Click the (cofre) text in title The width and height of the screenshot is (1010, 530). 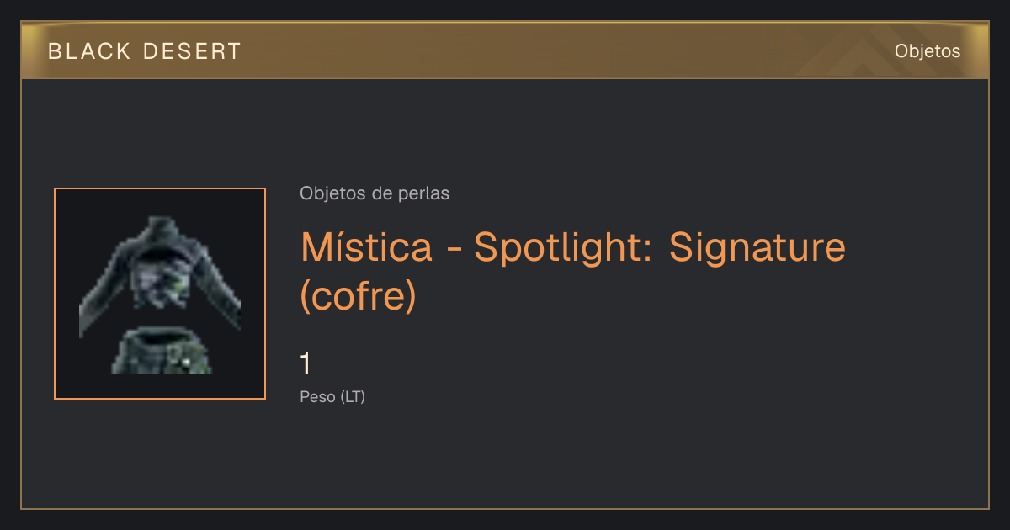359,296
